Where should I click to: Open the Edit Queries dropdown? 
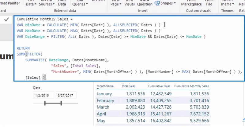pyautogui.click(x=80, y=3)
